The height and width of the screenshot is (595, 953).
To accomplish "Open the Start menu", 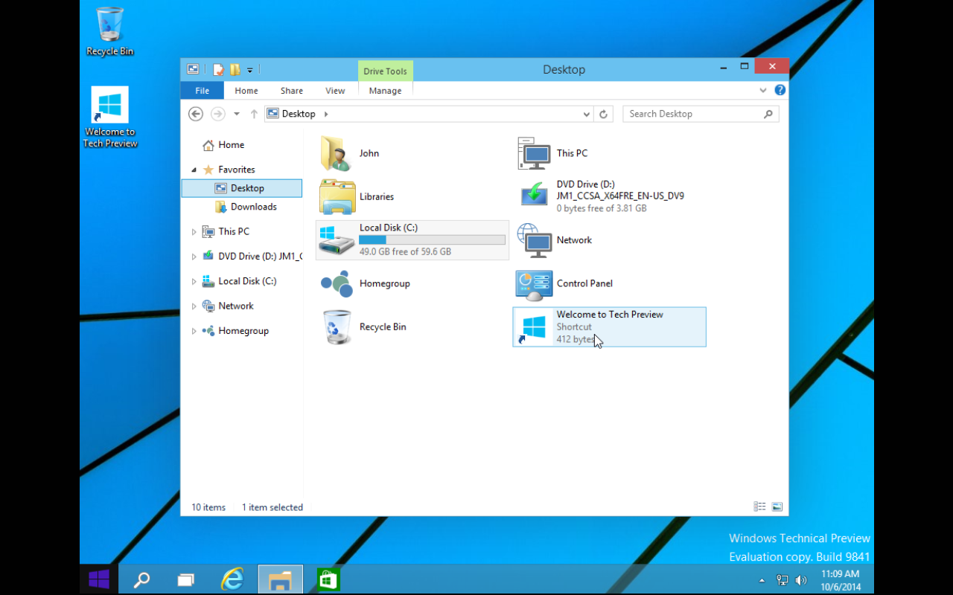I will [x=99, y=579].
